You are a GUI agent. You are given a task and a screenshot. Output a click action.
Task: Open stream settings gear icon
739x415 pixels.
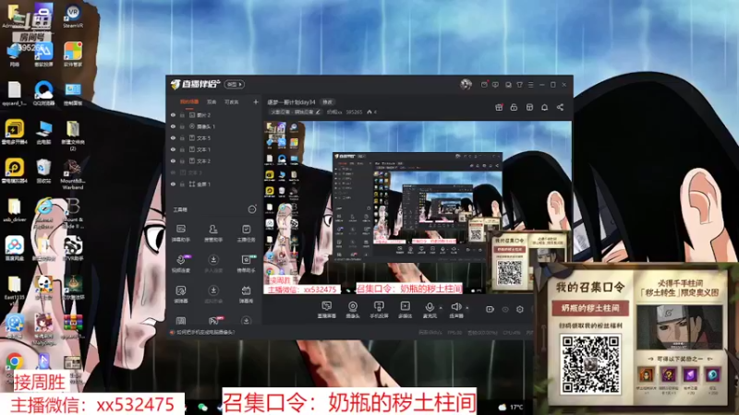tap(520, 309)
